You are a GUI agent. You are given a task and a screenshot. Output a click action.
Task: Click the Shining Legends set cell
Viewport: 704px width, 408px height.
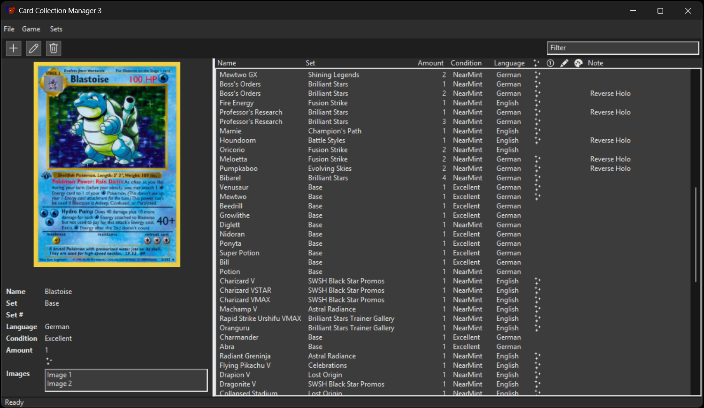coord(334,75)
